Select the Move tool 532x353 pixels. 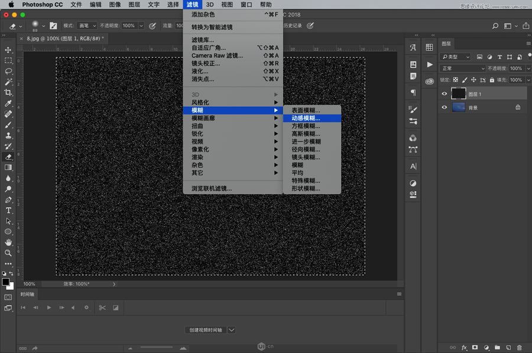(x=8, y=50)
